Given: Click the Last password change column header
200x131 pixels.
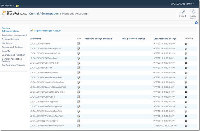Looking at the screenshot, I should 165,39.
